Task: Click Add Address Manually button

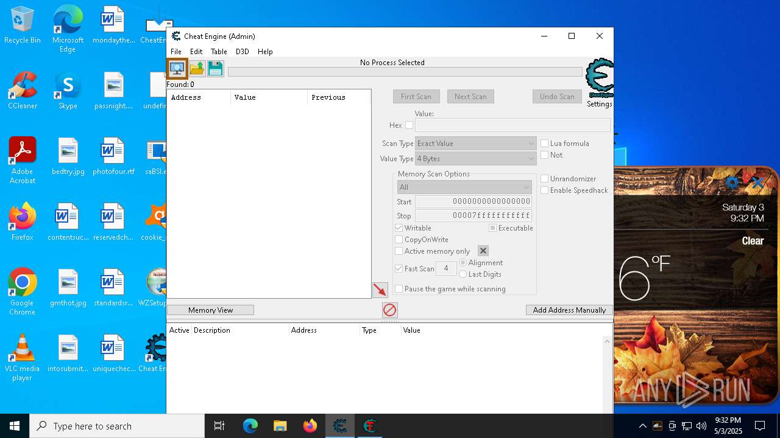Action: tap(569, 310)
